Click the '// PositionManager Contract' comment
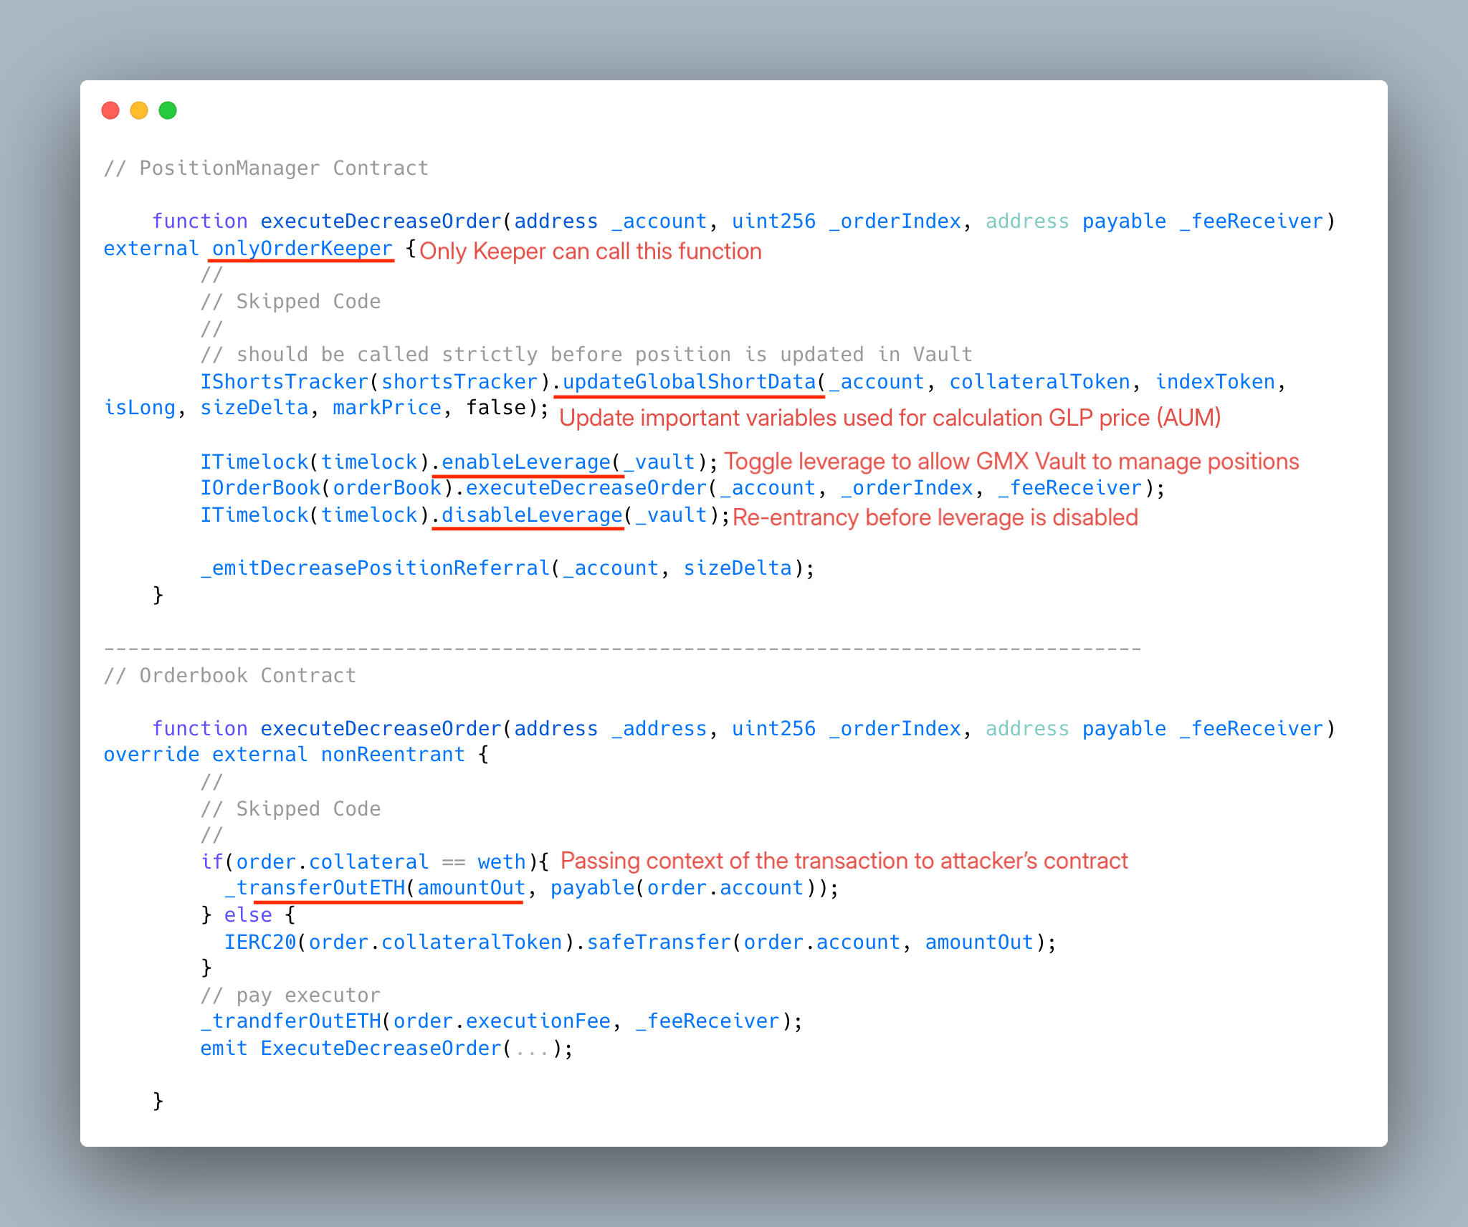This screenshot has width=1468, height=1227. coord(266,168)
